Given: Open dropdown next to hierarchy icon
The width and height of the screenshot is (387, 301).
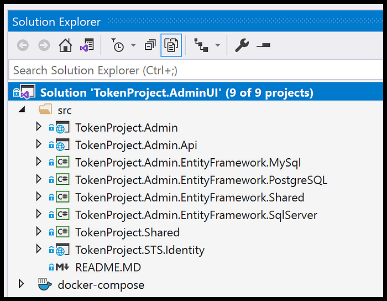Looking at the screenshot, I should 217,45.
